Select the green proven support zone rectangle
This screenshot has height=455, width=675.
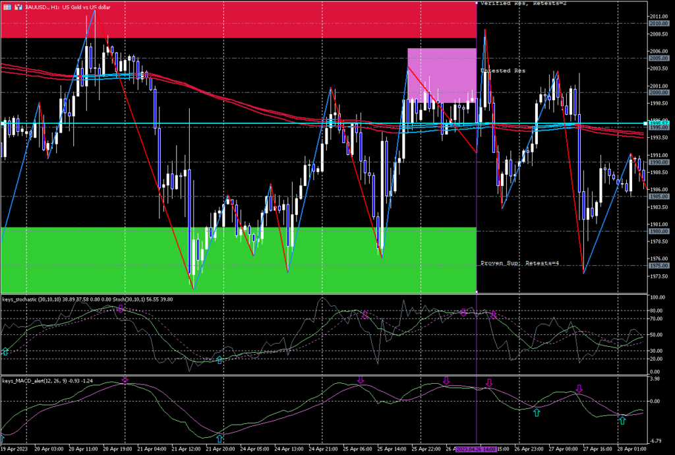pyautogui.click(x=239, y=260)
